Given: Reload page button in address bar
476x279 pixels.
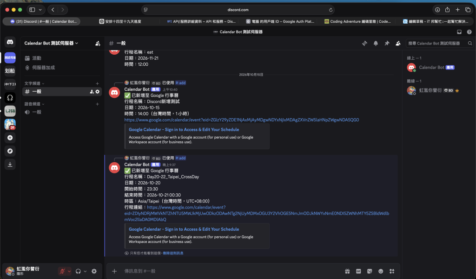Looking at the screenshot, I should 331,10.
